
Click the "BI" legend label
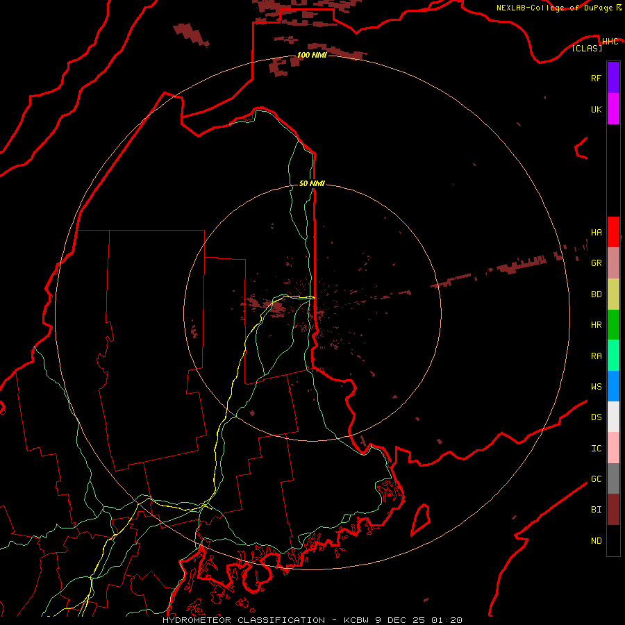pyautogui.click(x=596, y=510)
